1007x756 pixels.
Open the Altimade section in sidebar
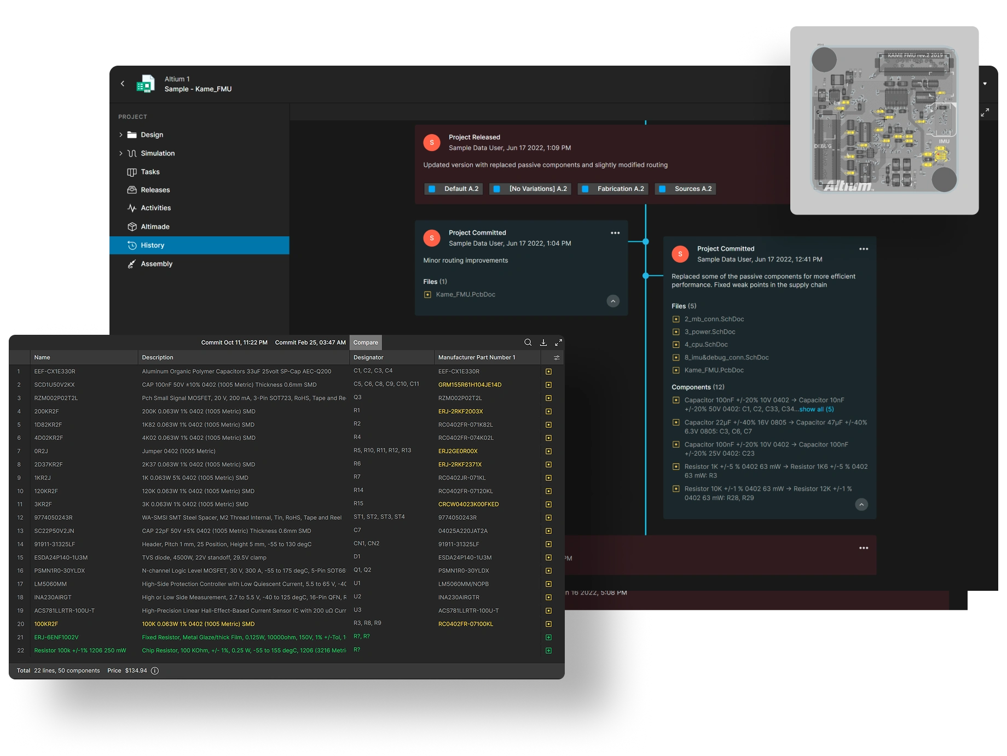click(155, 226)
